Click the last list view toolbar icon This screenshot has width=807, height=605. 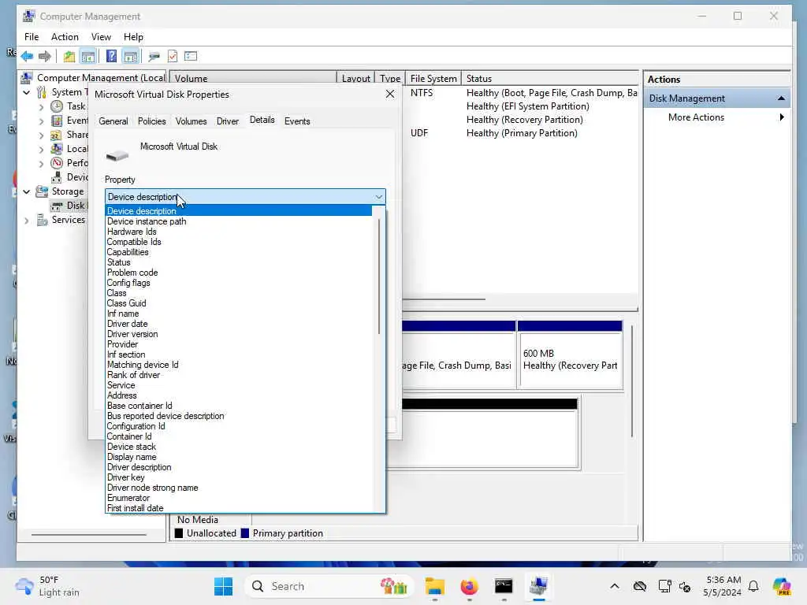tap(191, 56)
